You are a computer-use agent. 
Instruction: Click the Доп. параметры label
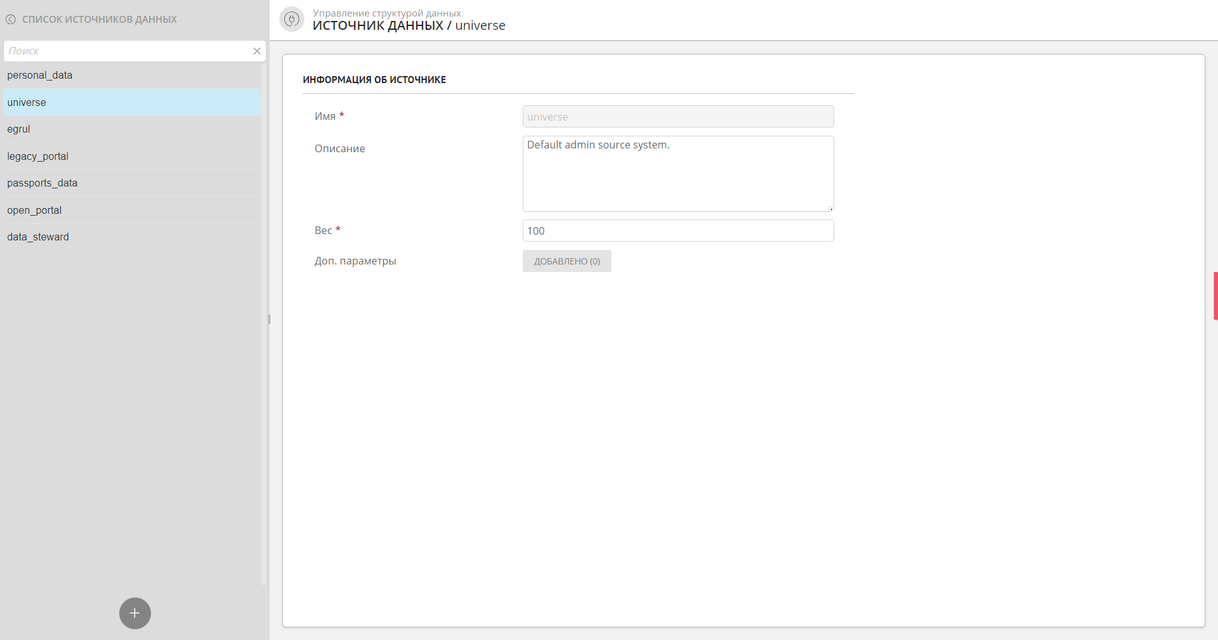[x=355, y=261]
